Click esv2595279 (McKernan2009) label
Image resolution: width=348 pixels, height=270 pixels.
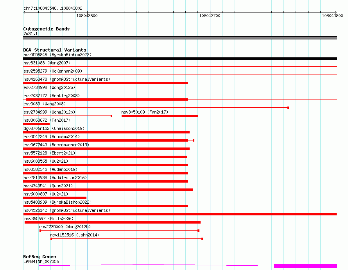(53, 71)
